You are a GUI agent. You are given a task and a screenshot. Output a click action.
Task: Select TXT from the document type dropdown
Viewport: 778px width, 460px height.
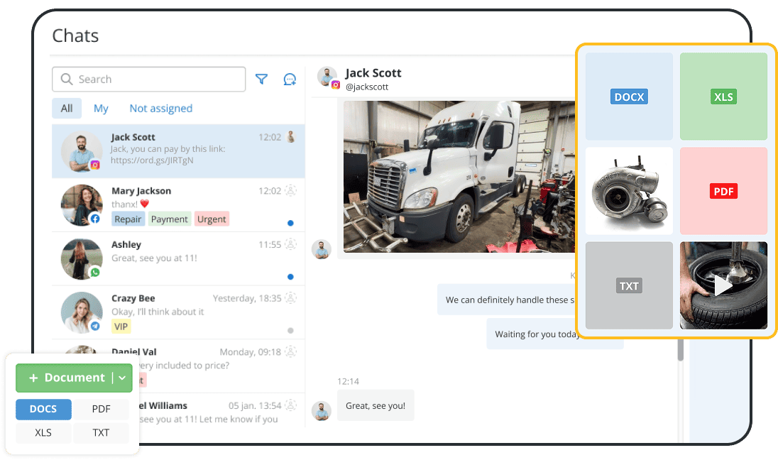click(101, 433)
